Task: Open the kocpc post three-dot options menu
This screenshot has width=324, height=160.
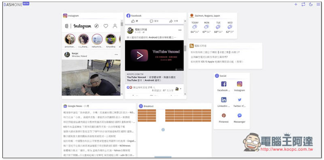Action: pyautogui.click(x=116, y=54)
